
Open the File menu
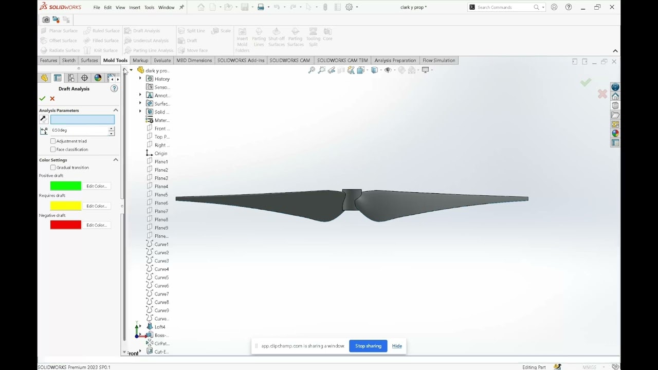coord(97,7)
